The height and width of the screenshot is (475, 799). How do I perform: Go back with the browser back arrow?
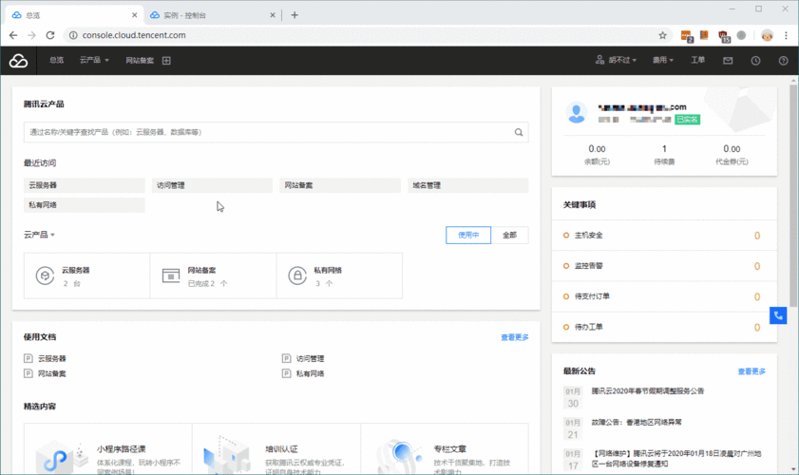pyautogui.click(x=13, y=35)
